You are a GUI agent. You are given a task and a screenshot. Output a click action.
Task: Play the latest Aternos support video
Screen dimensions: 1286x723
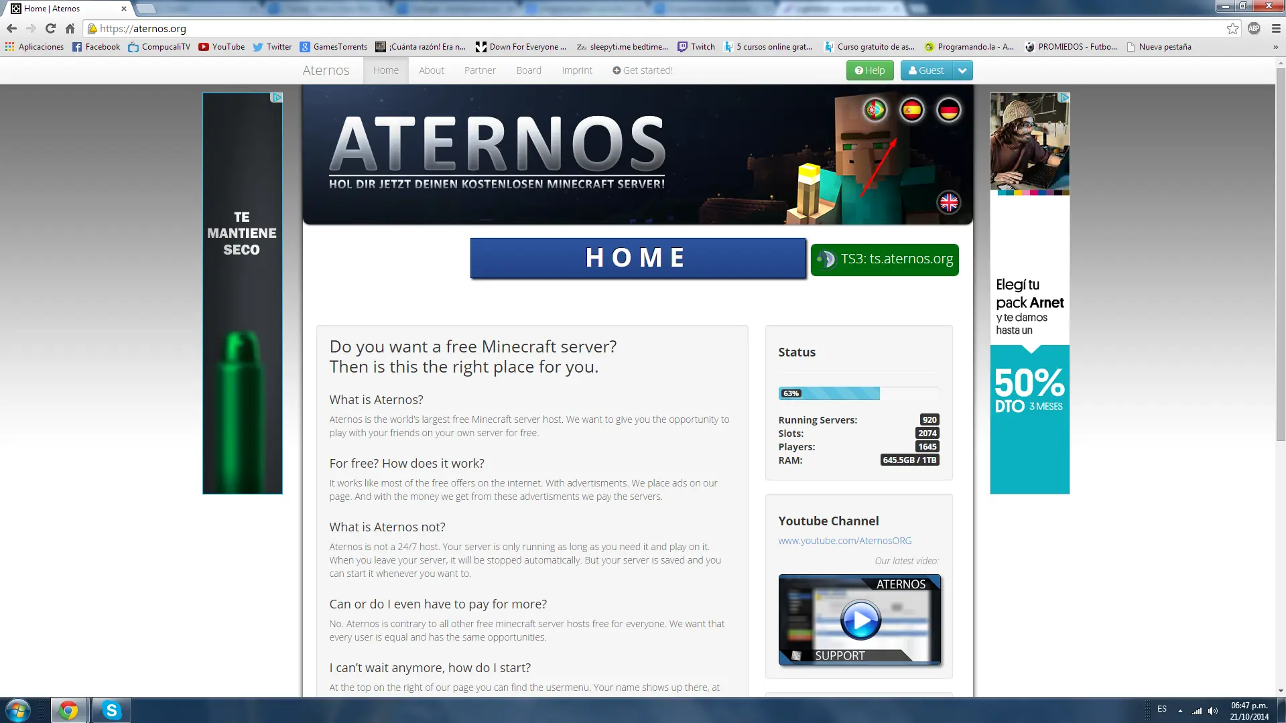pyautogui.click(x=860, y=620)
